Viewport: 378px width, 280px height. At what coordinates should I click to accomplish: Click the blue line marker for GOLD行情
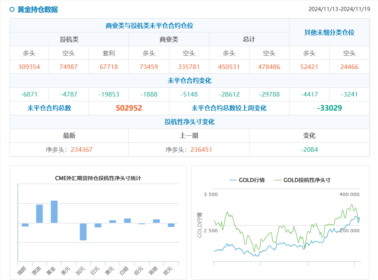click(233, 180)
